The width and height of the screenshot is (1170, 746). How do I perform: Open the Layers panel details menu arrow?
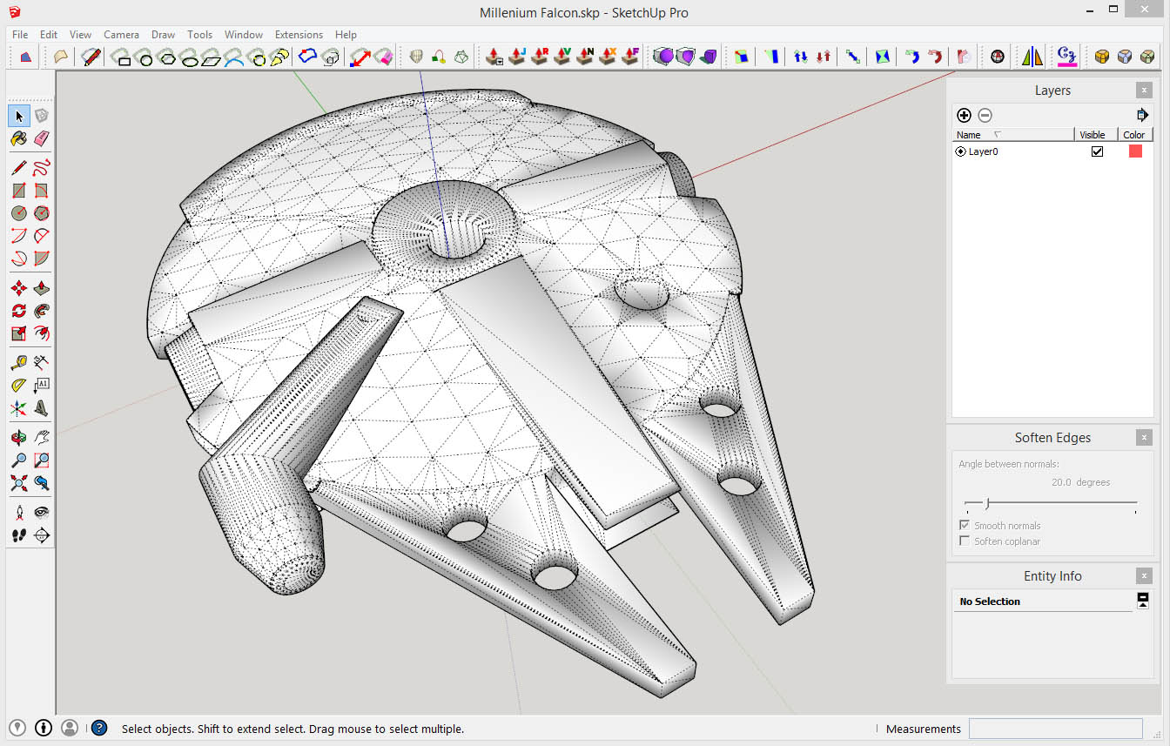click(x=1142, y=115)
